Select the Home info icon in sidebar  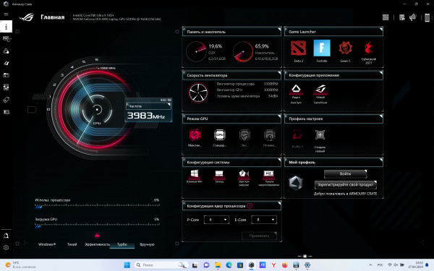point(6,27)
